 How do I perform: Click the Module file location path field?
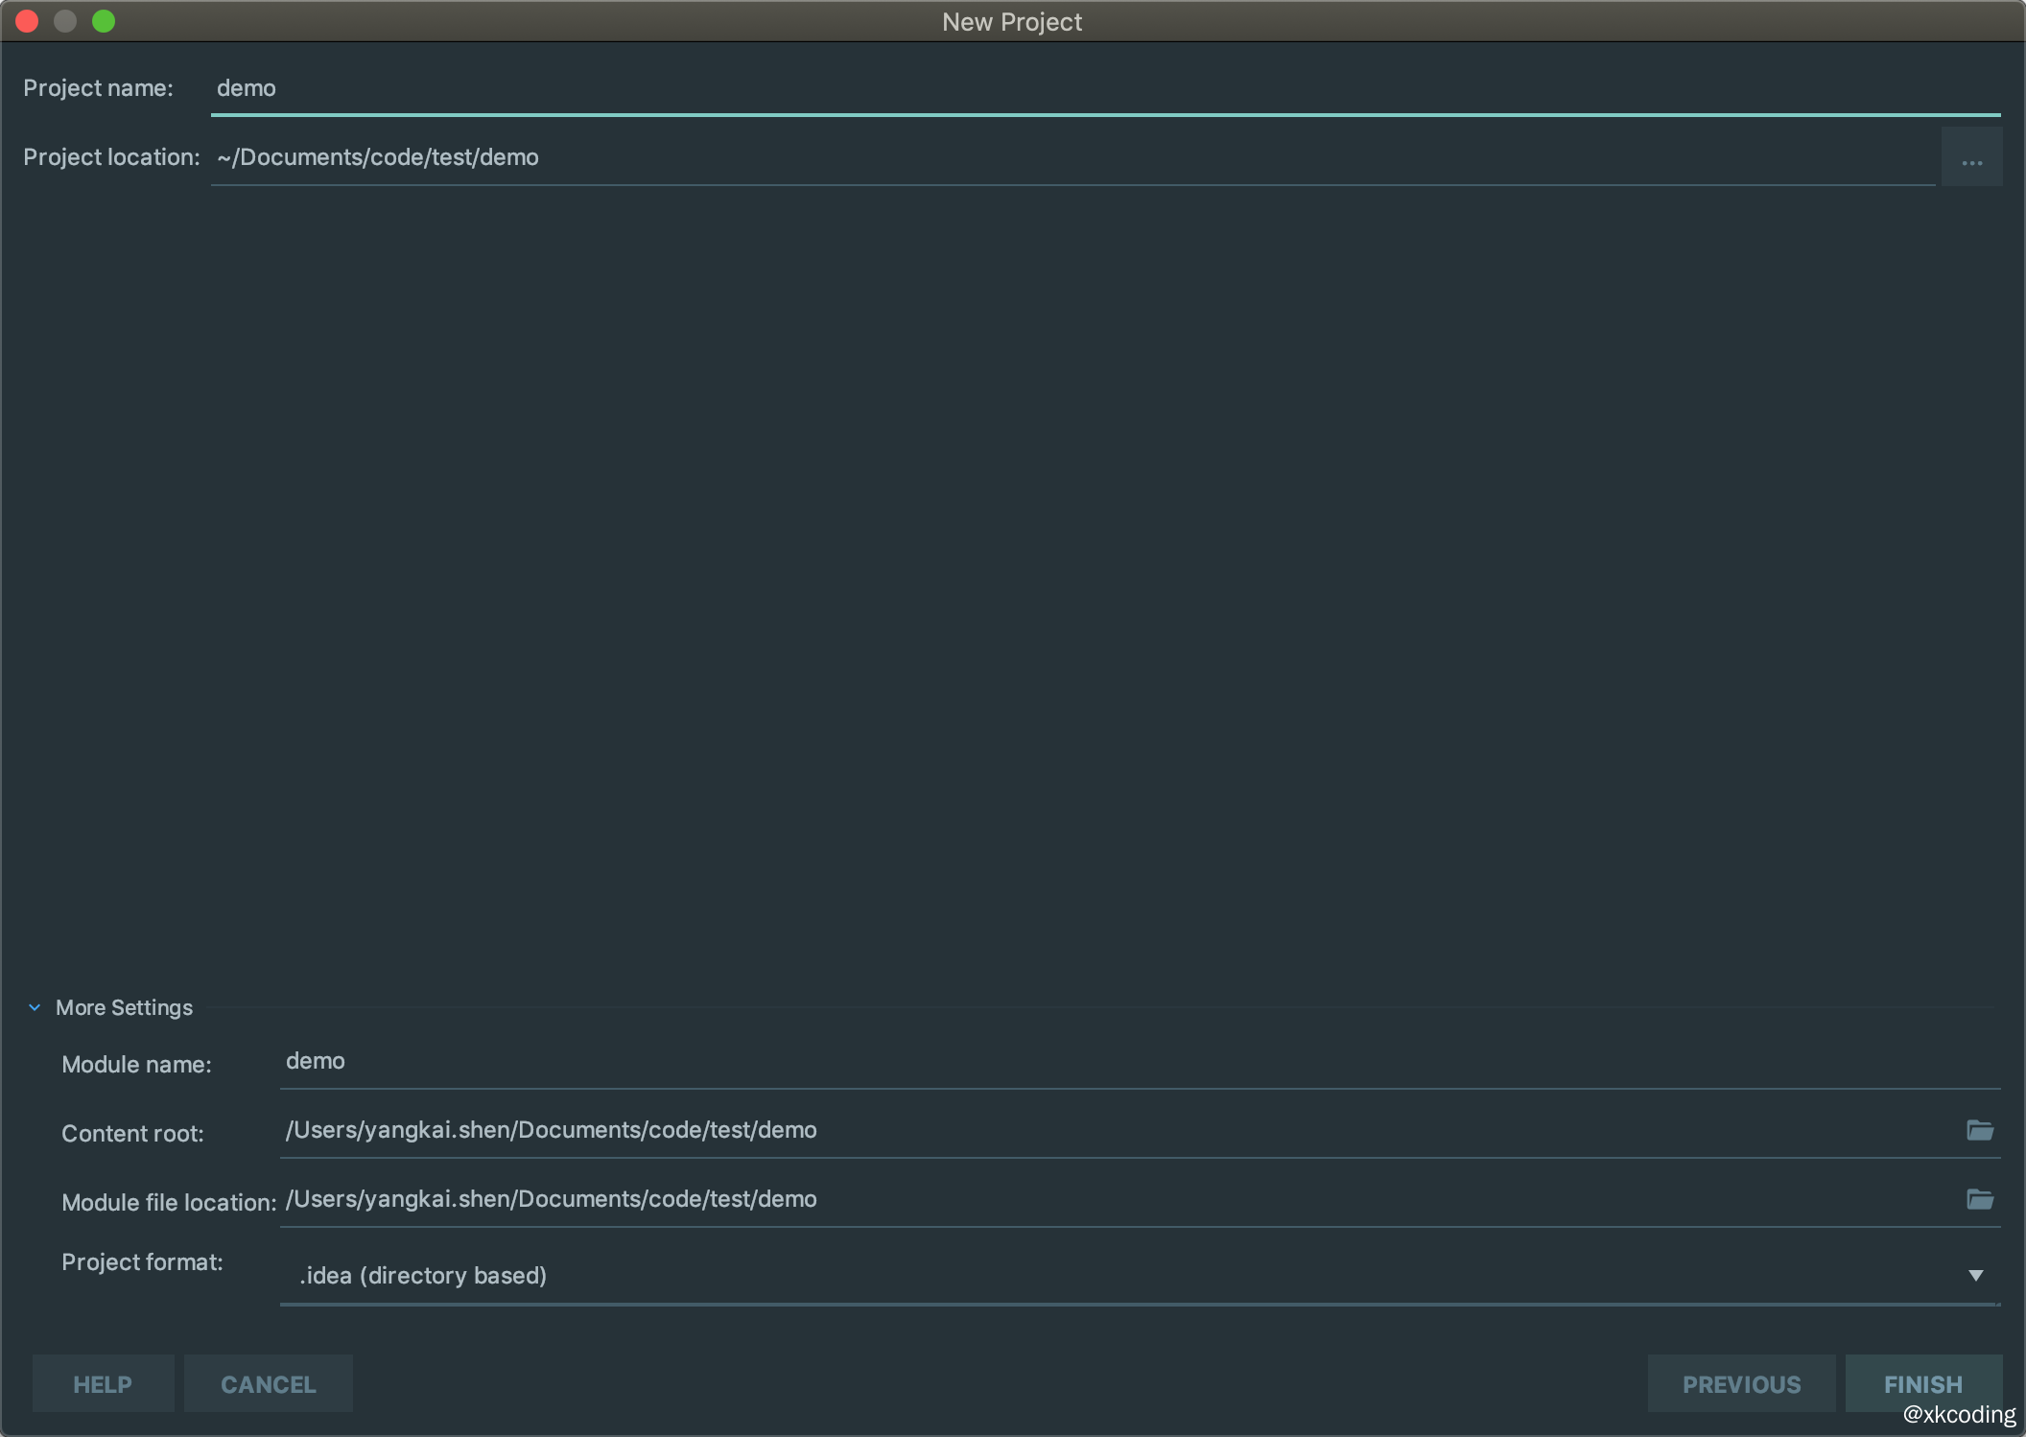pos(1113,1200)
